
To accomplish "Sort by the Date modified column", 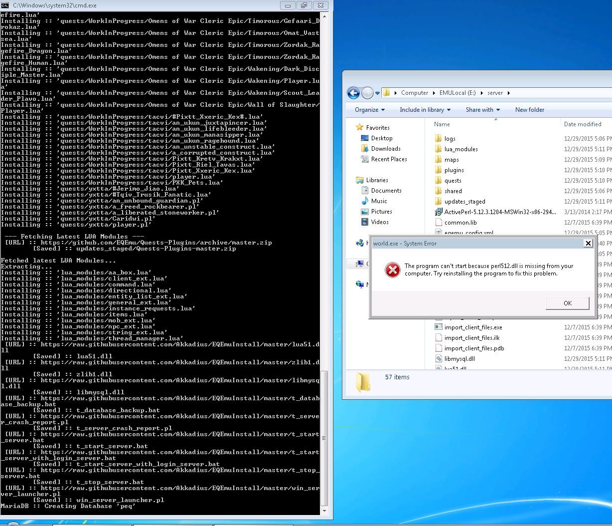I will 586,124.
